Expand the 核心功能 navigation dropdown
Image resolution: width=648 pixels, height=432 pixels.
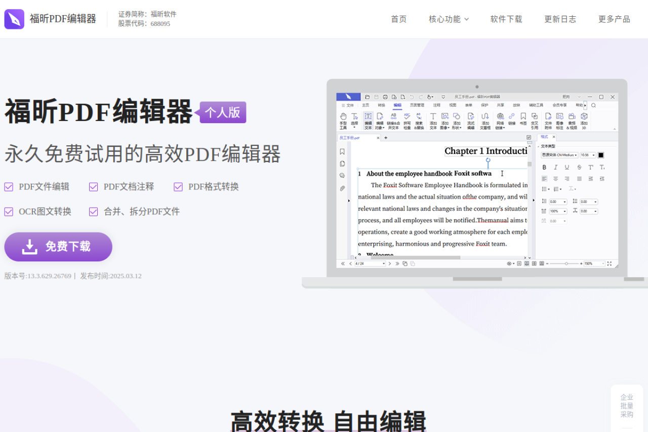(x=449, y=19)
